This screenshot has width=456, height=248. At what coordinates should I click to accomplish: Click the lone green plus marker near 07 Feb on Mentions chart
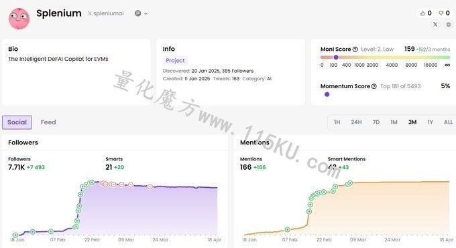pyautogui.click(x=287, y=229)
